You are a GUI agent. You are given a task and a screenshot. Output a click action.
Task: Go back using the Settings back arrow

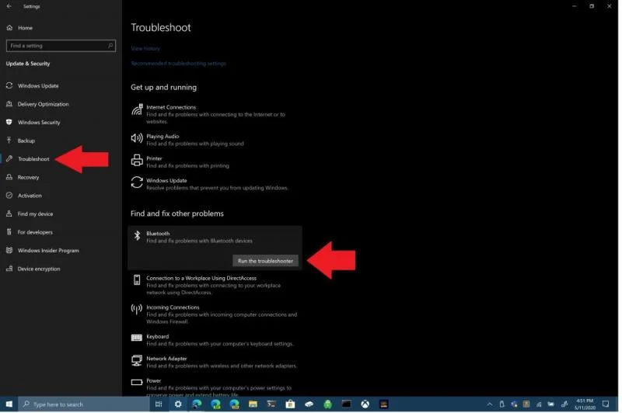pyautogui.click(x=9, y=6)
